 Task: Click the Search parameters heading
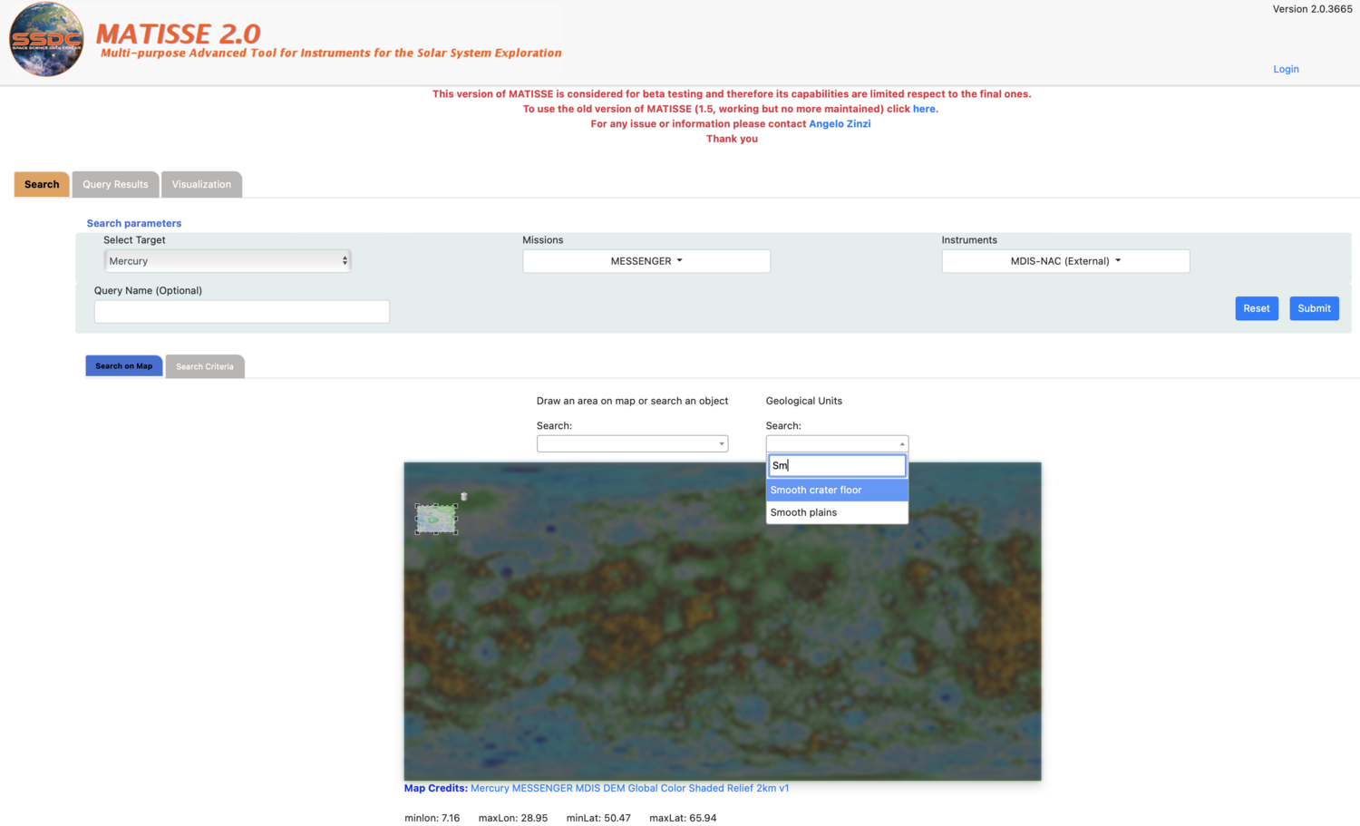click(134, 223)
